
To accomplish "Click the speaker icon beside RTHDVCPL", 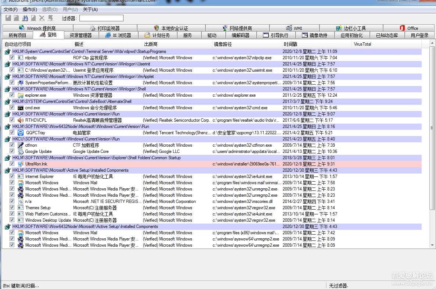I will [x=19, y=120].
